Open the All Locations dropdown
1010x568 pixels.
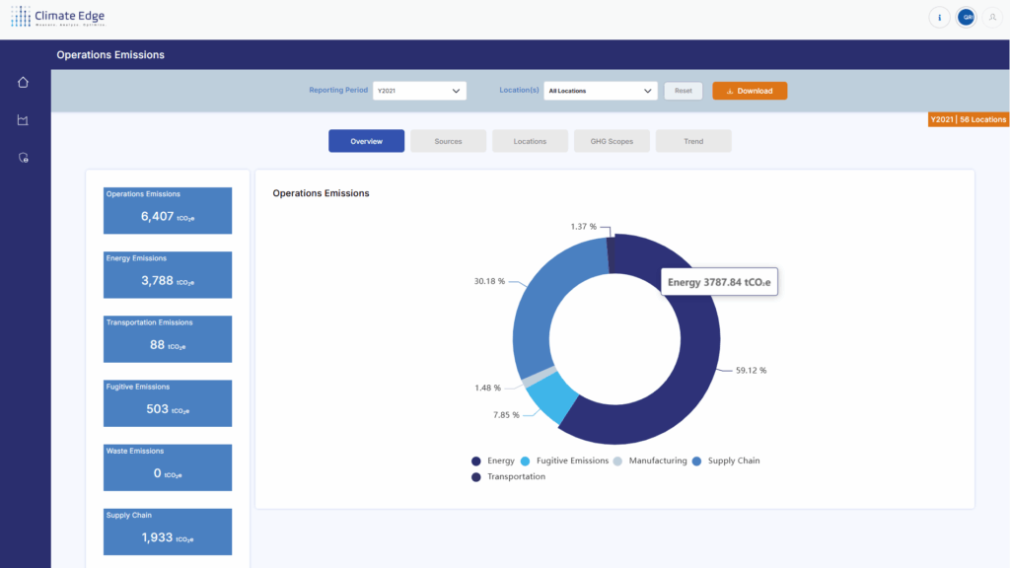[601, 91]
